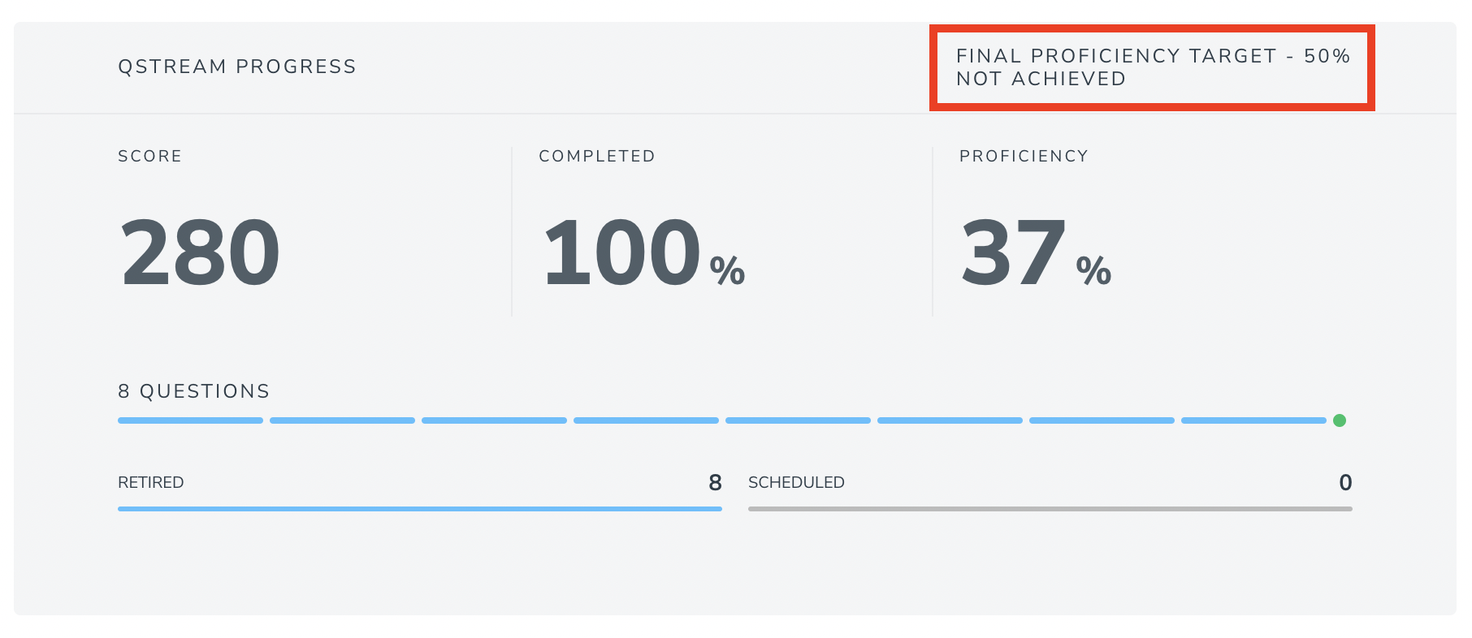The width and height of the screenshot is (1472, 638).
Task: Click the SCHEDULED label
Action: tap(796, 482)
